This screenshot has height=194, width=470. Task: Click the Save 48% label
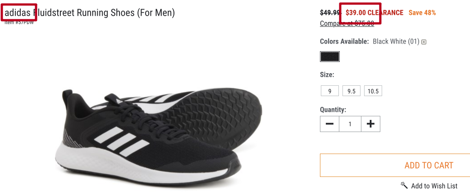(422, 13)
